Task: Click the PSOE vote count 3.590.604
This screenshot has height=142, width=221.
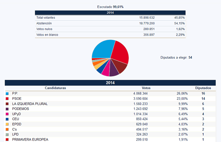Action: 140,99
